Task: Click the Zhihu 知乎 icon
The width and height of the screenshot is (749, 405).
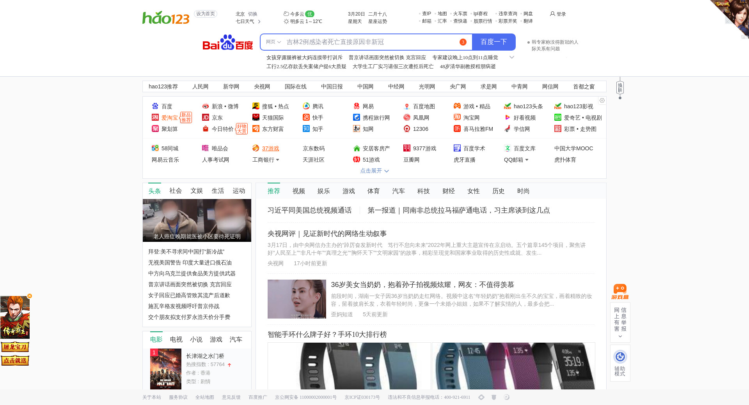Action: click(x=306, y=129)
